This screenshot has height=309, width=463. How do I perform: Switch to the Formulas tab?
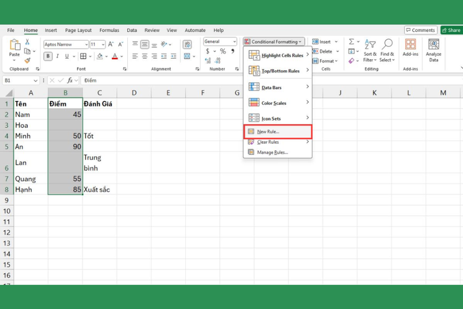(x=109, y=30)
